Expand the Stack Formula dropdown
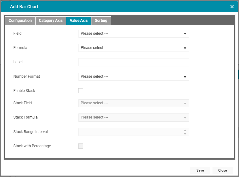 133,118
